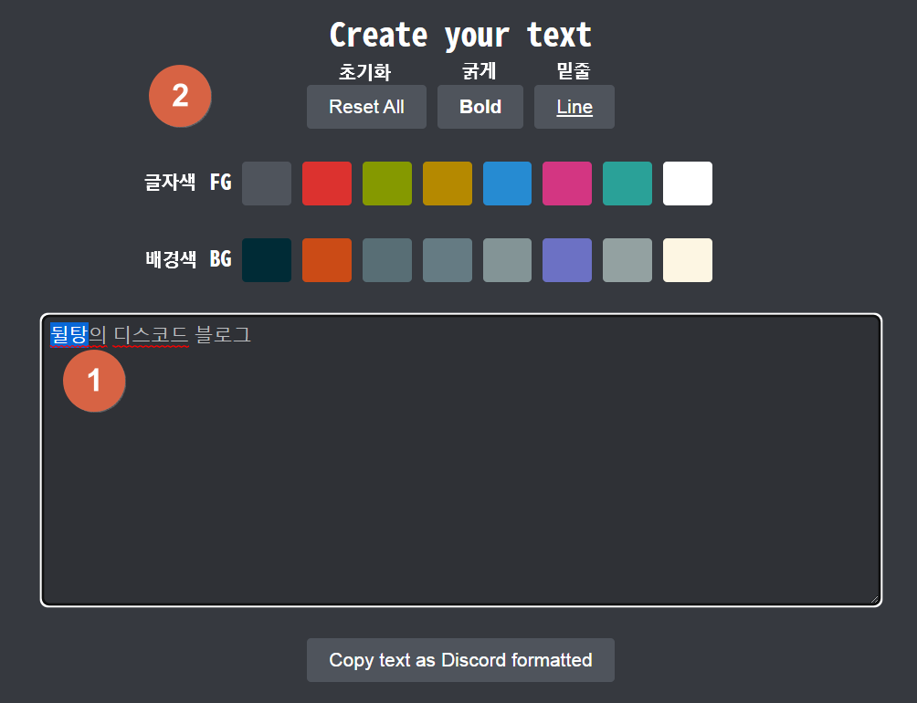Click the 'Create your text' heading
Image resolution: width=917 pixels, height=703 pixels.
460,35
